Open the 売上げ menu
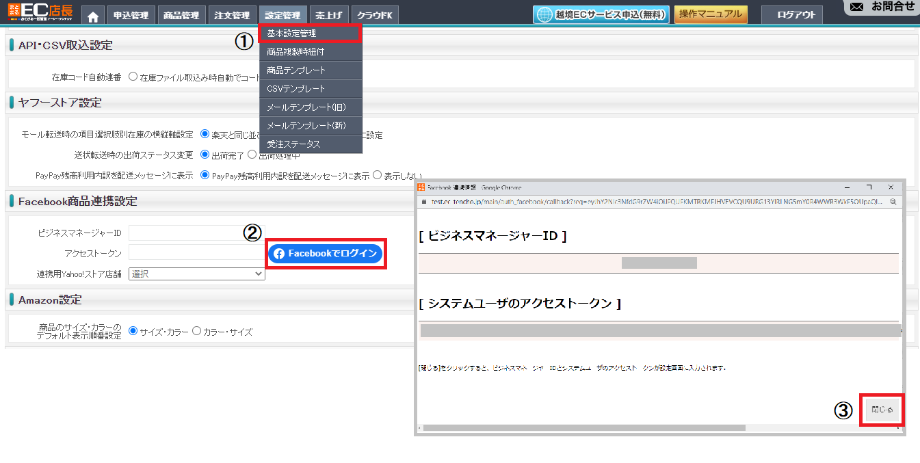Image resolution: width=920 pixels, height=463 pixels. pyautogui.click(x=329, y=15)
